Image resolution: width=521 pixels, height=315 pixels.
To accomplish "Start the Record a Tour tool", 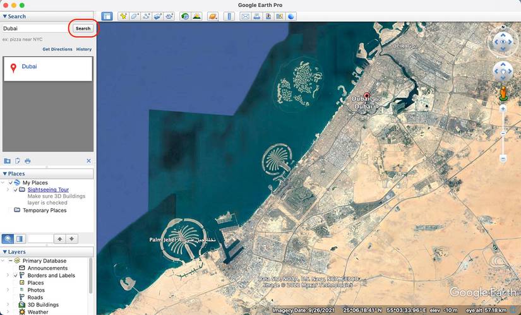I will point(169,16).
